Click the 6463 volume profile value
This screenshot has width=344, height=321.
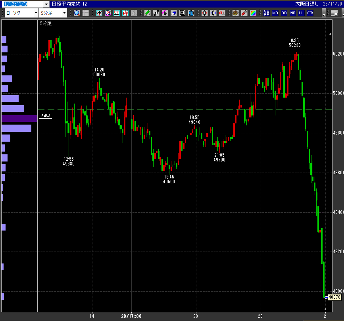click(46, 115)
